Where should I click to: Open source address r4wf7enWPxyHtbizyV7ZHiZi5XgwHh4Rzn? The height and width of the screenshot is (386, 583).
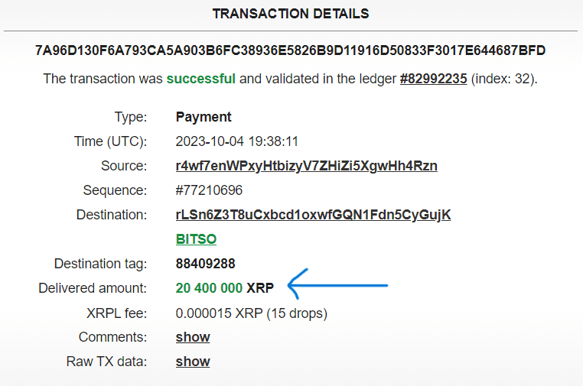tap(306, 166)
